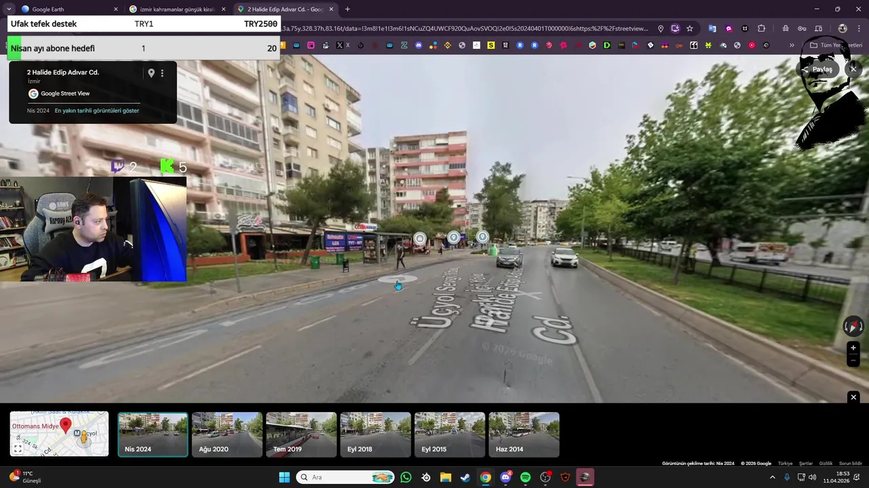Open Discord from the taskbar
Screen dimensions: 869x488
tap(505, 477)
